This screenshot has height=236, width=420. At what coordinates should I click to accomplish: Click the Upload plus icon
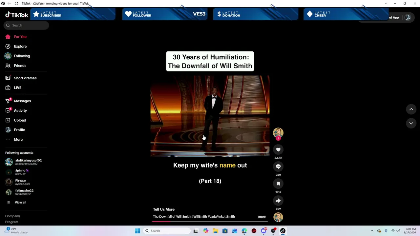tap(8, 120)
